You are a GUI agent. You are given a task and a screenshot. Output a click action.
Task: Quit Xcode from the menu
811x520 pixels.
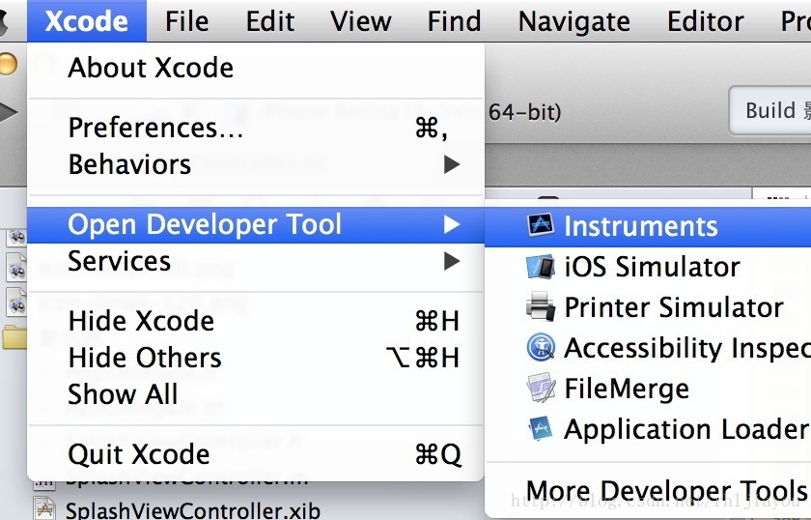(139, 454)
